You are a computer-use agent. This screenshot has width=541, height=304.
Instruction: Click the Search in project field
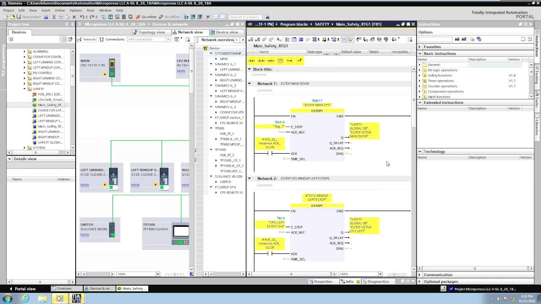tap(246, 17)
